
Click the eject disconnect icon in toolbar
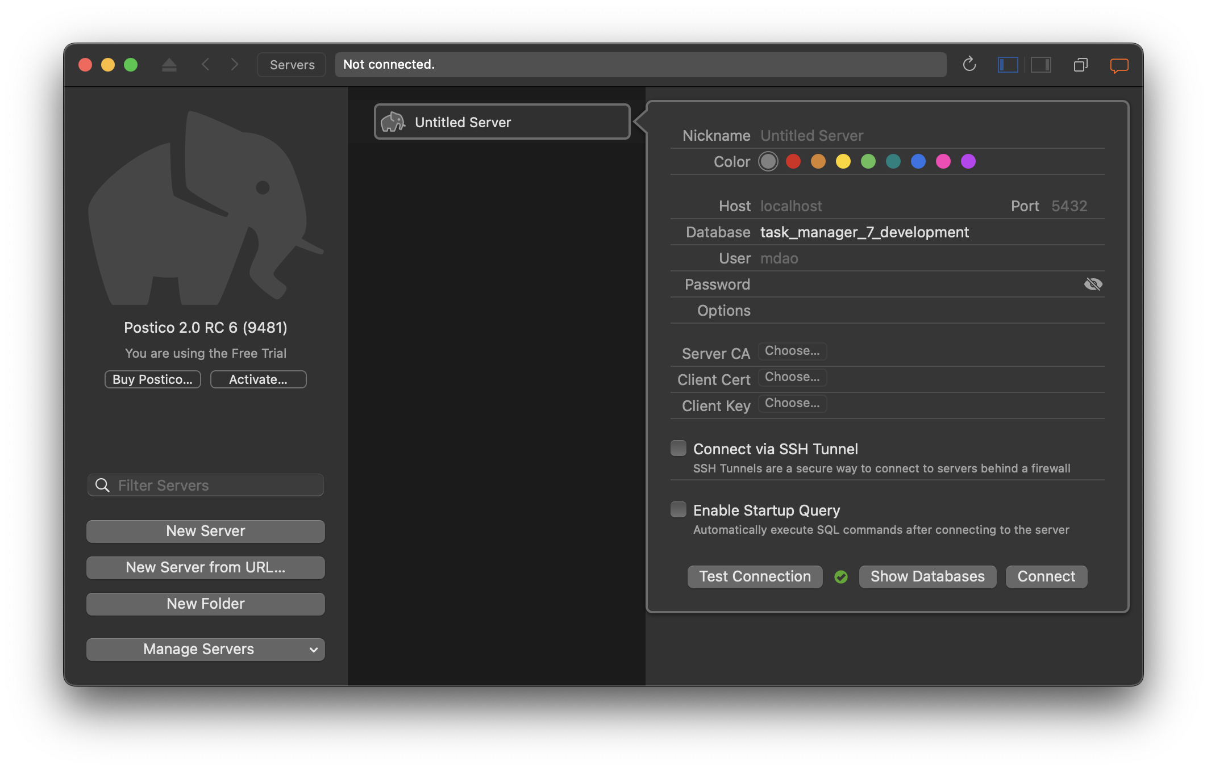coord(169,65)
